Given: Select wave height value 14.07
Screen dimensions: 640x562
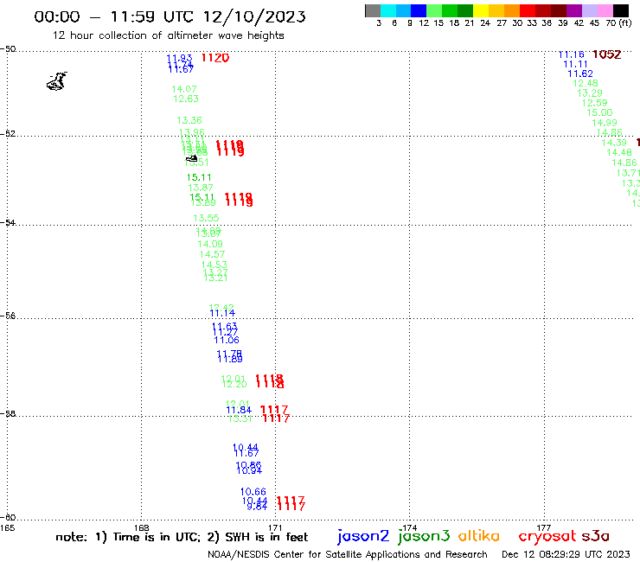Looking at the screenshot, I should (x=184, y=89).
